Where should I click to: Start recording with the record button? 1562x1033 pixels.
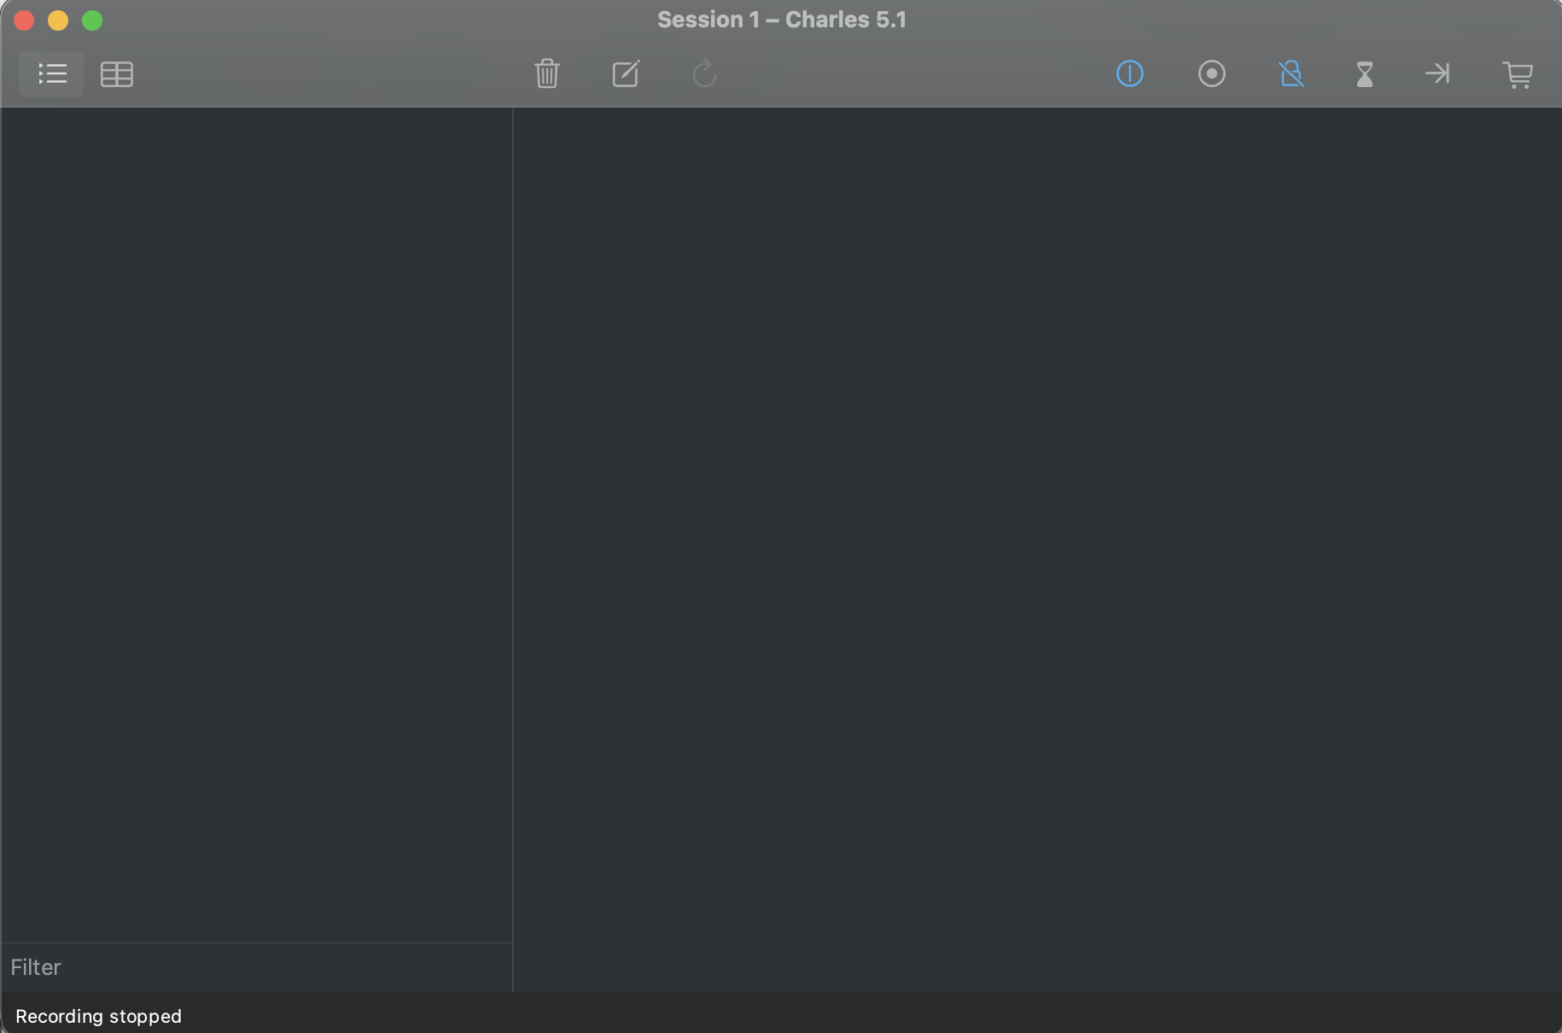(1211, 73)
